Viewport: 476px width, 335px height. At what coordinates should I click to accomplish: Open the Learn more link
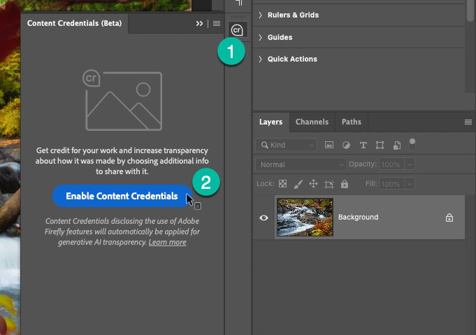[x=167, y=243]
